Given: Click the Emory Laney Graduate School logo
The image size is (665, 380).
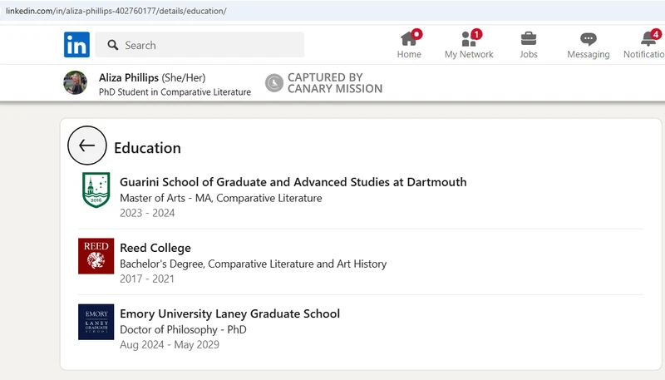Looking at the screenshot, I should pyautogui.click(x=96, y=322).
